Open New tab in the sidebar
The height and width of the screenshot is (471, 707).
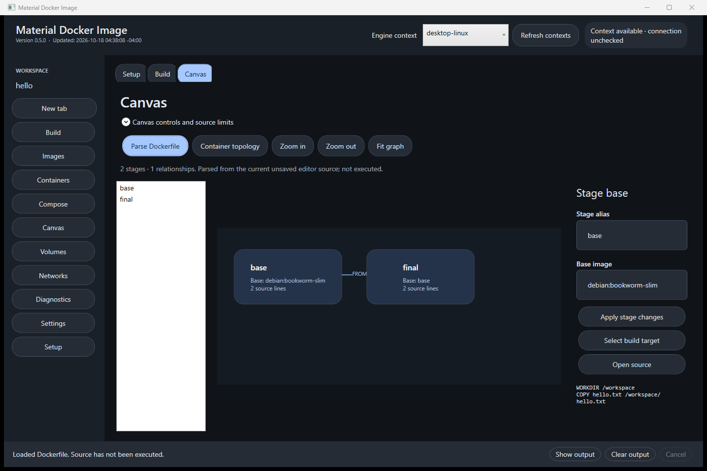click(54, 108)
